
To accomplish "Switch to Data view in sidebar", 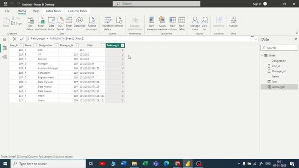I will [x=5, y=48].
